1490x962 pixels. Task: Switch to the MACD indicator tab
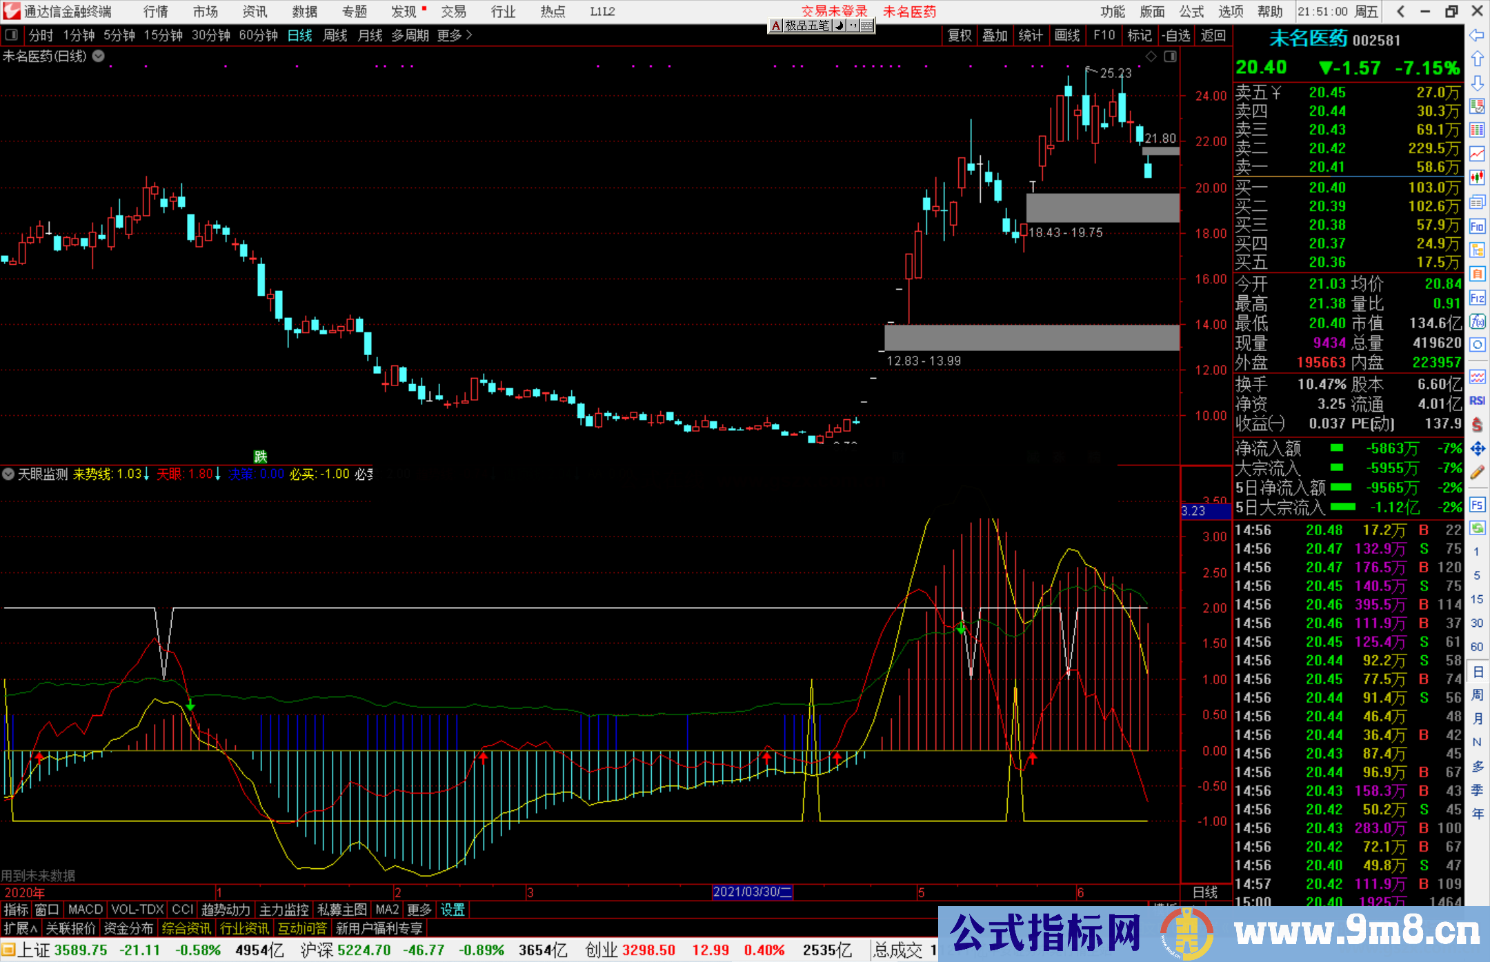click(85, 909)
